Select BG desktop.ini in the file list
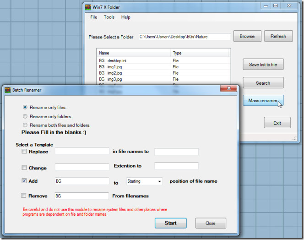This screenshot has width=304, height=240. pyautogui.click(x=163, y=60)
